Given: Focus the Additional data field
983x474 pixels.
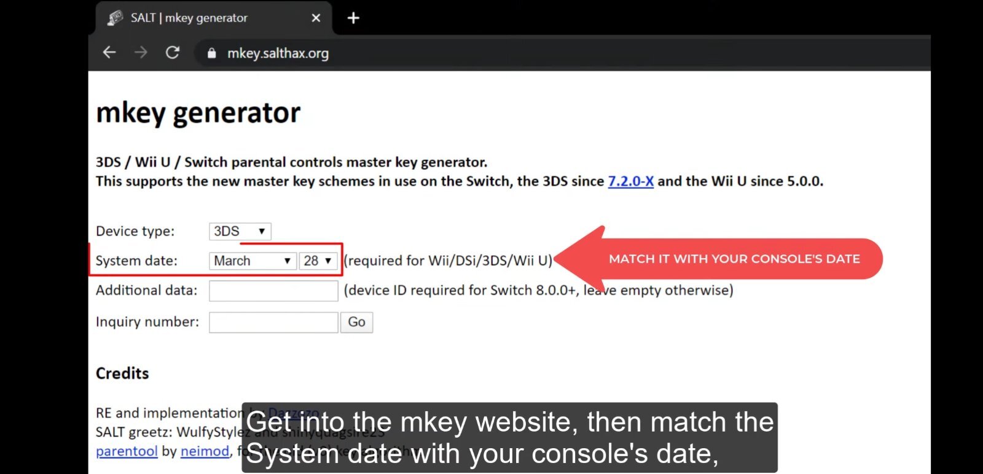Looking at the screenshot, I should [x=273, y=291].
